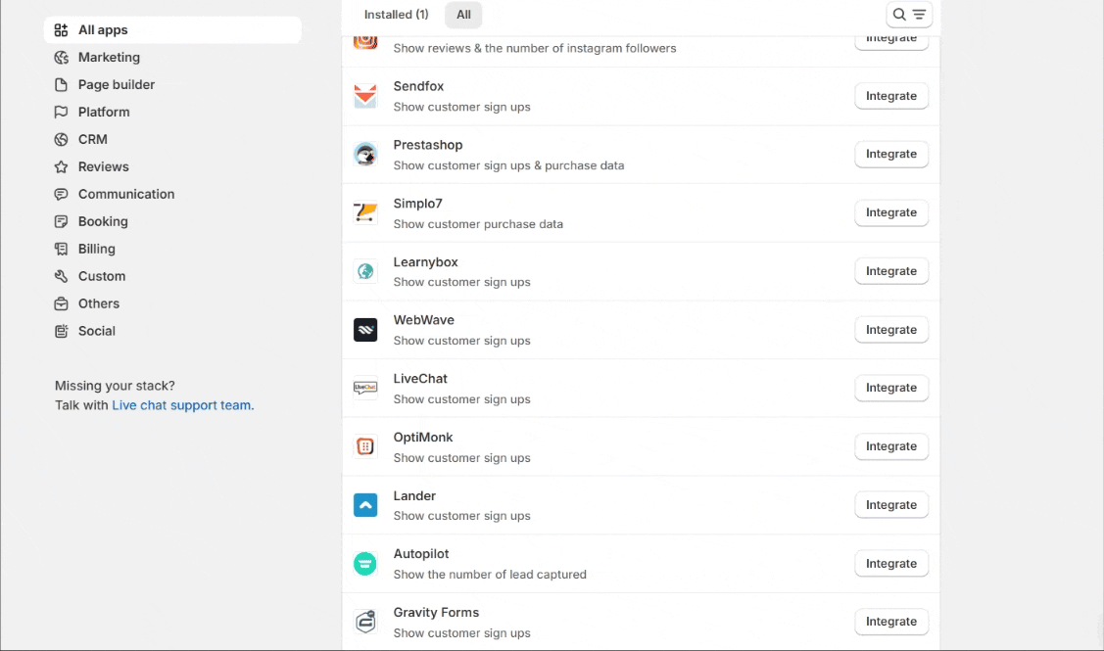Click the OptiMonk app icon

(365, 446)
